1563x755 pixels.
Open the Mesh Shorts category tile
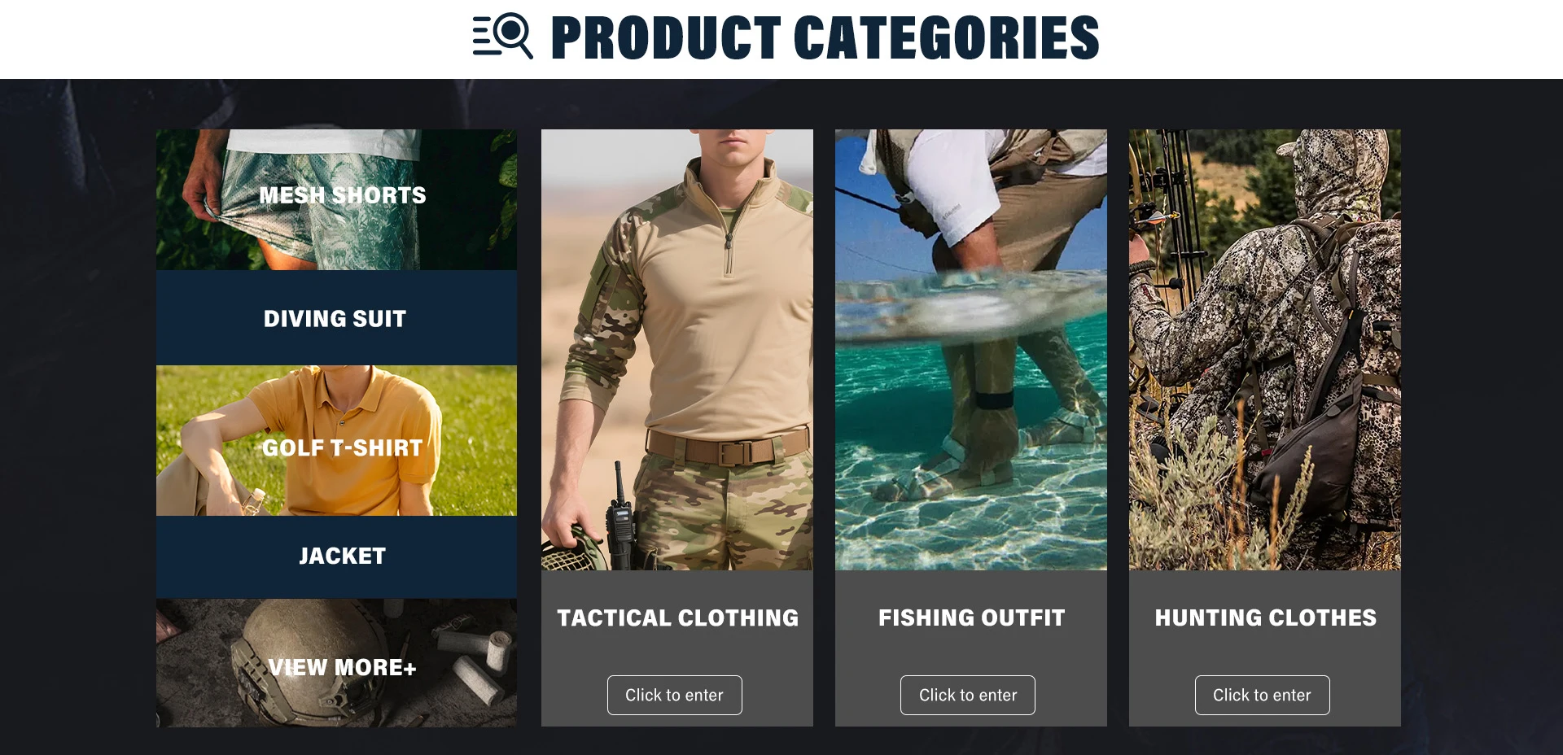[x=336, y=199]
